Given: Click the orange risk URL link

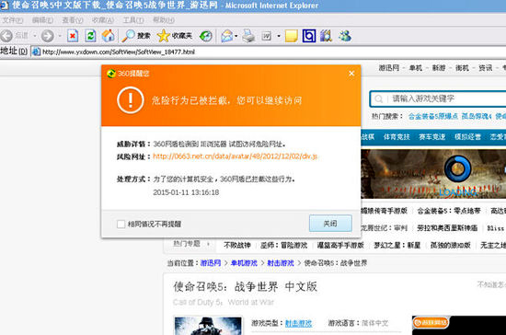Looking at the screenshot, I should (235, 156).
